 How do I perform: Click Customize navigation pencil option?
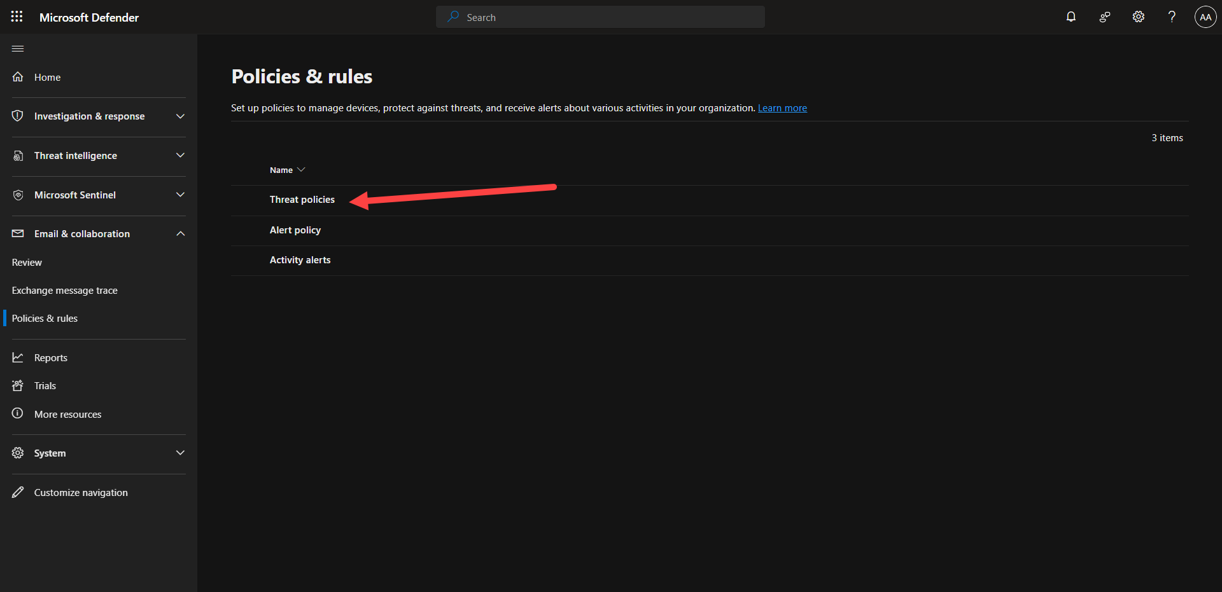(x=80, y=493)
